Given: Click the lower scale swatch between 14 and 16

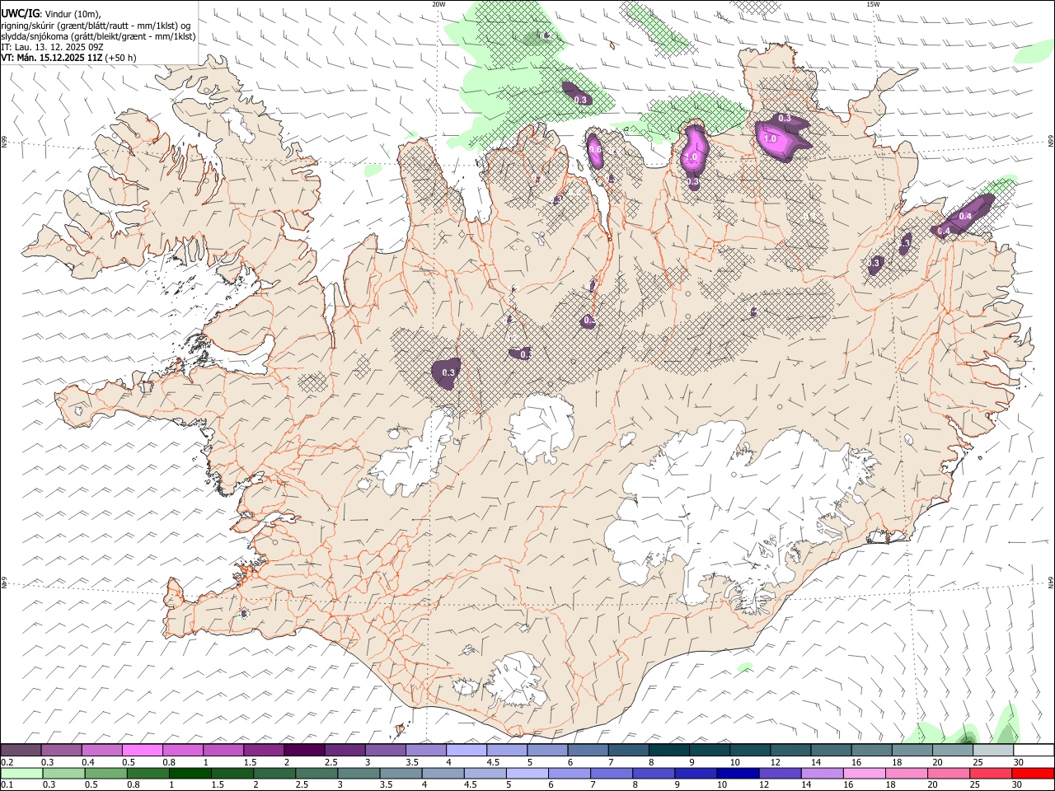Looking at the screenshot, I should [x=822, y=773].
